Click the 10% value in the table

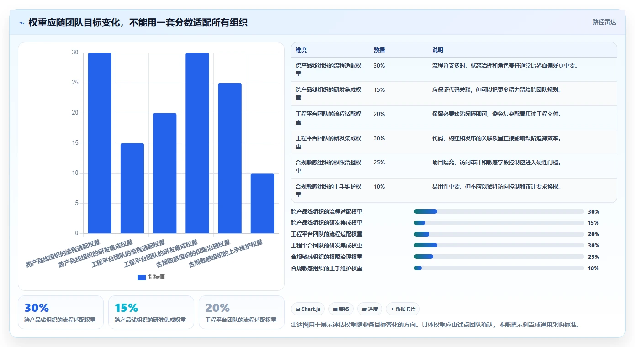(x=379, y=187)
